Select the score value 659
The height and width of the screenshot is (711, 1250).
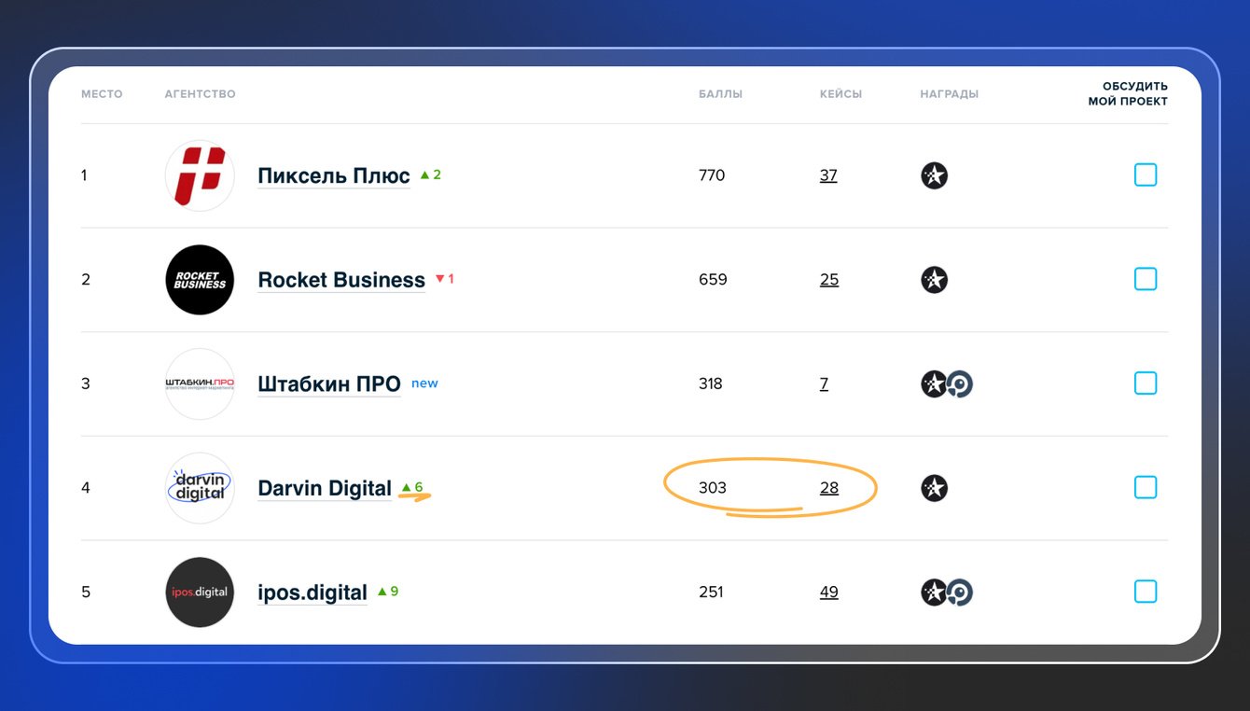click(713, 280)
